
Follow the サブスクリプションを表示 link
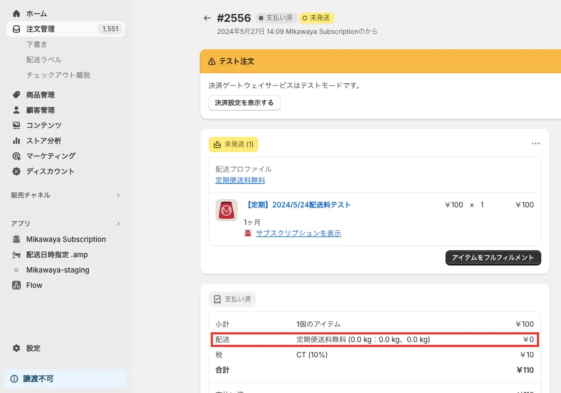[298, 233]
